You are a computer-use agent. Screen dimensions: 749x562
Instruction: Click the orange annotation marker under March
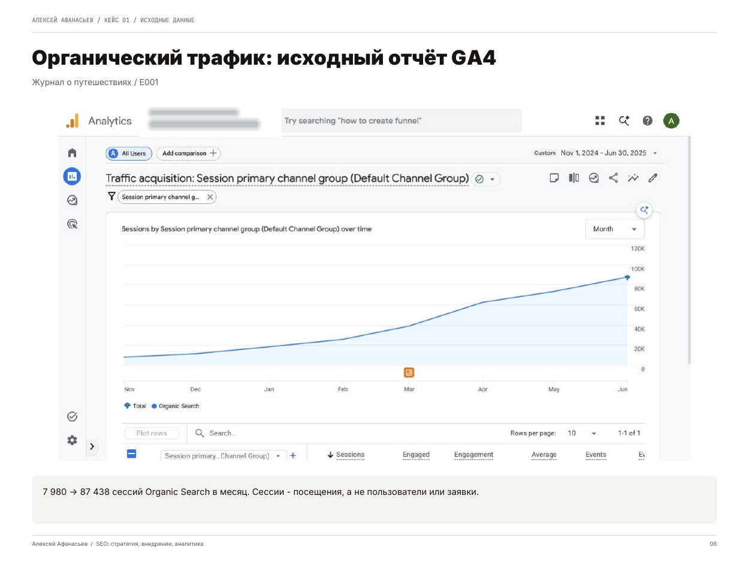409,373
